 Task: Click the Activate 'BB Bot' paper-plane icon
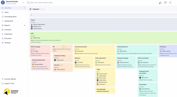(x=3, y=79)
